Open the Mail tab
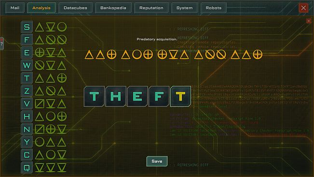This screenshot has width=314, height=177. click(15, 8)
